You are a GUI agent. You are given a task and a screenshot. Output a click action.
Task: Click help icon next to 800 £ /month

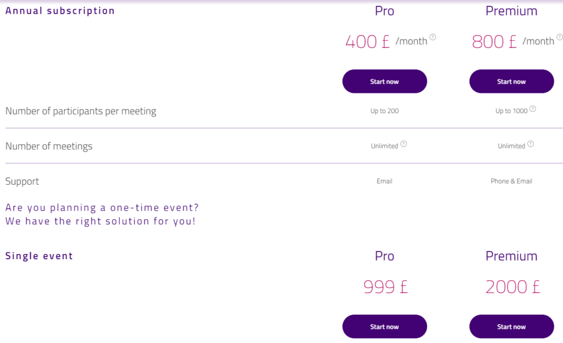click(559, 37)
